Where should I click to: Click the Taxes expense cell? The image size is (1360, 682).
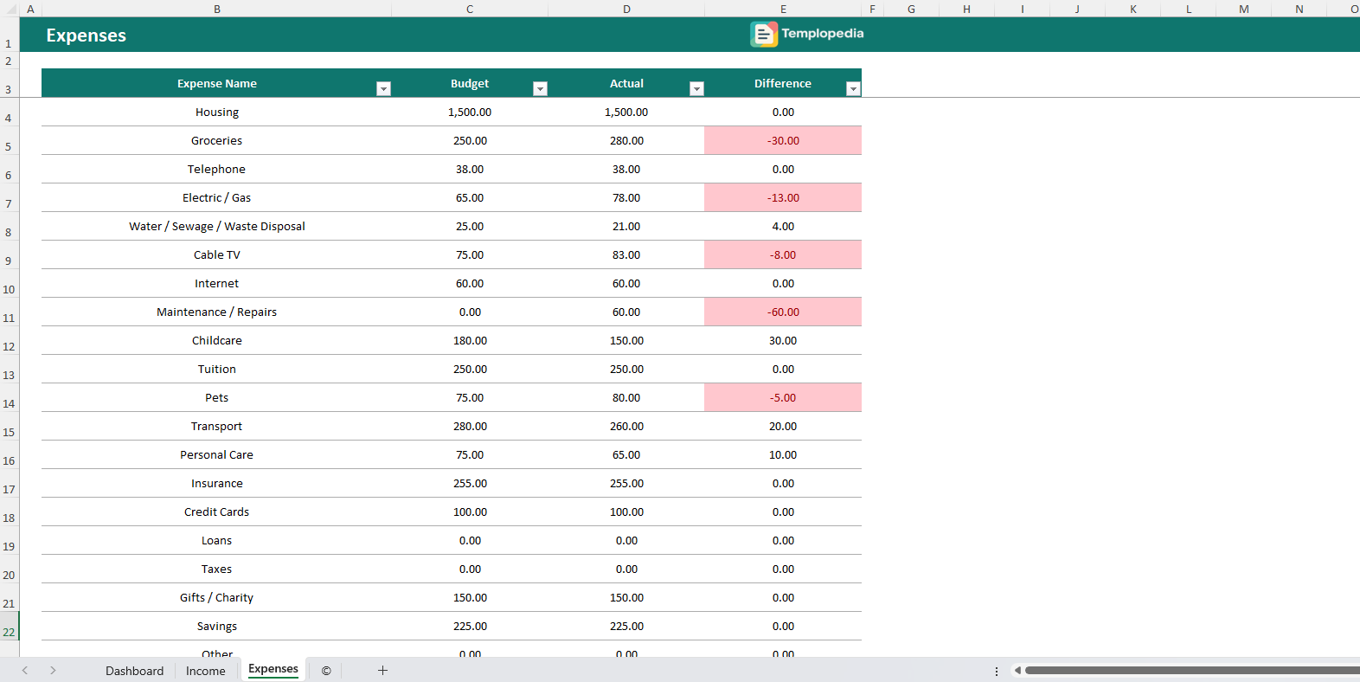(x=216, y=569)
